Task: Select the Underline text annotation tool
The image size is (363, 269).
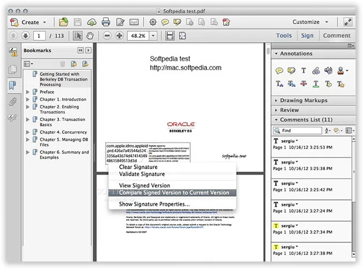Action: [316, 84]
